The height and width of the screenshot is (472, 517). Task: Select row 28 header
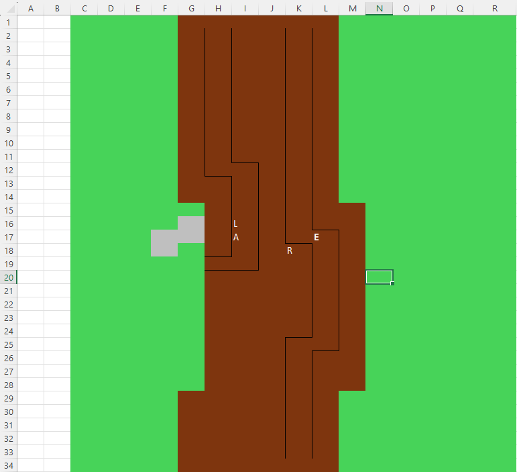tap(8, 385)
